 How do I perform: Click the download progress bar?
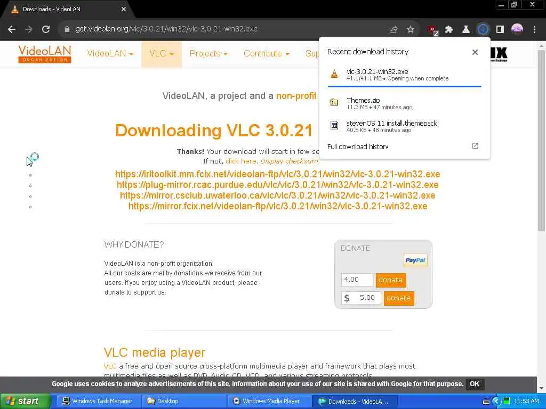pyautogui.click(x=404, y=86)
